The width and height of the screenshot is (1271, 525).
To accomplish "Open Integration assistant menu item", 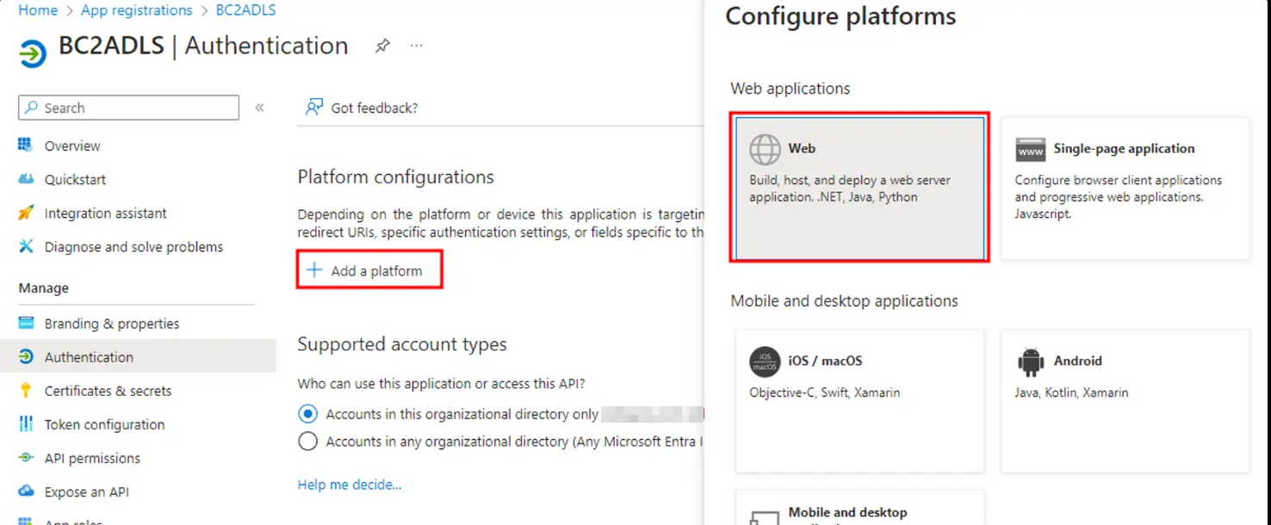I will (106, 213).
